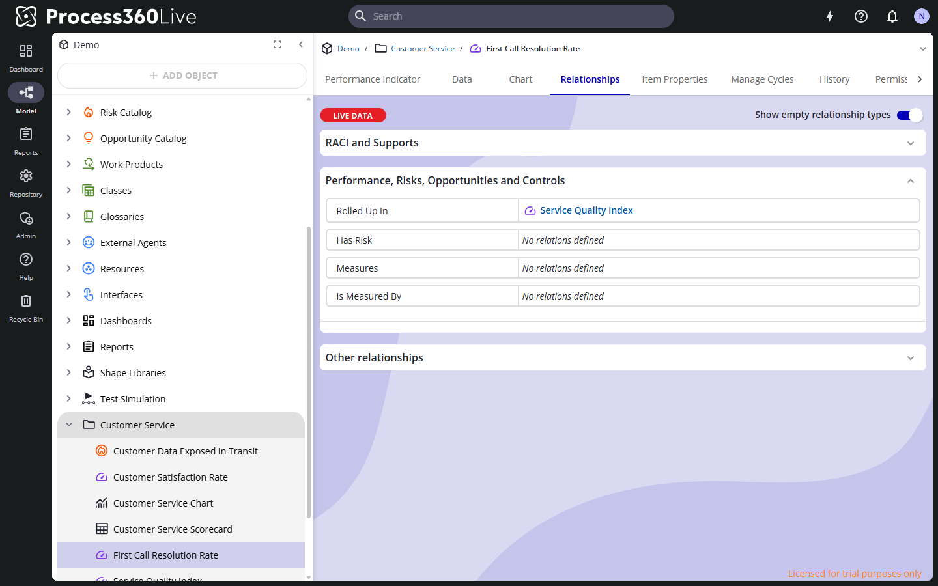Image resolution: width=938 pixels, height=586 pixels.
Task: Expand the Resources tree node
Action: pos(69,268)
